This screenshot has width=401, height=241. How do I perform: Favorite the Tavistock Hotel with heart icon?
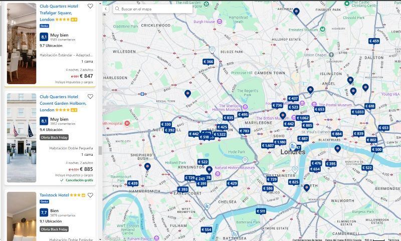(x=90, y=195)
